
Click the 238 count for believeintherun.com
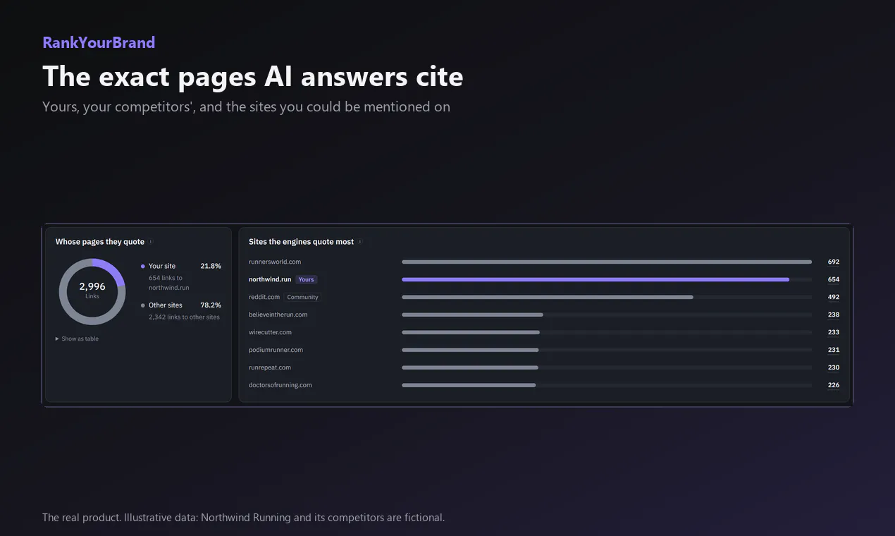(834, 315)
